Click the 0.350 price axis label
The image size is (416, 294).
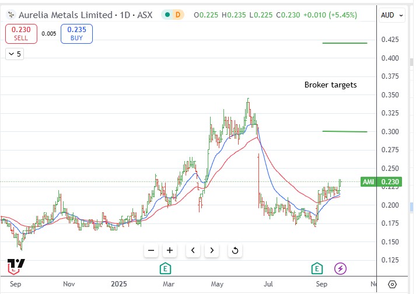pos(390,95)
